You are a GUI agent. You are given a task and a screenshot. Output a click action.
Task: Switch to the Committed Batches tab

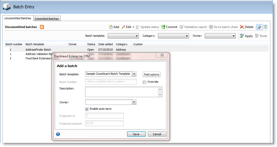click(47, 19)
